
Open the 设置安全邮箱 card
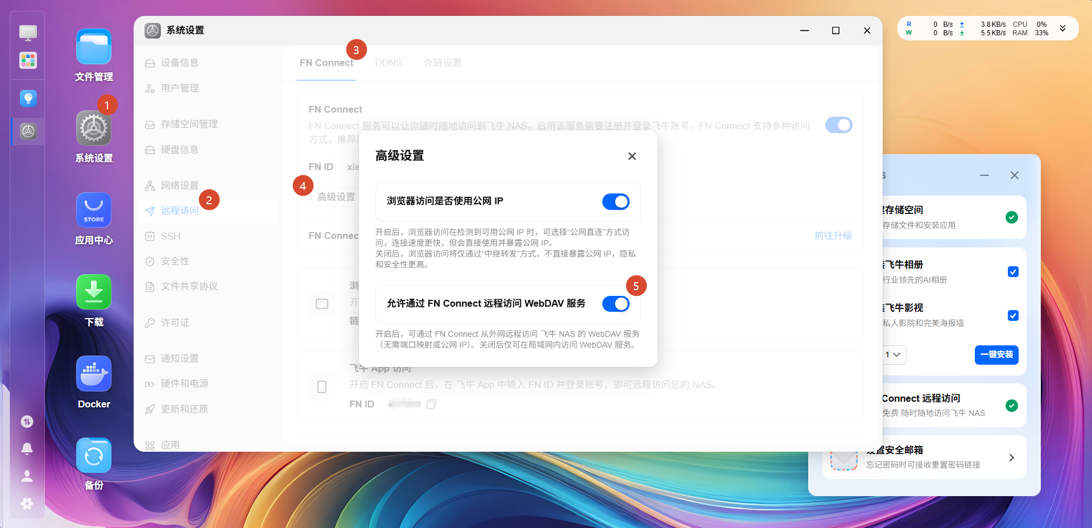(924, 457)
